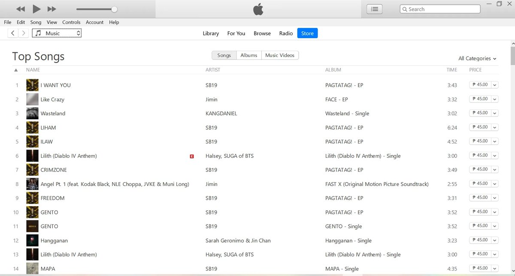Screen dimensions: 515x276
Task: Open price options arrow for Hangganan
Action: (x=495, y=240)
